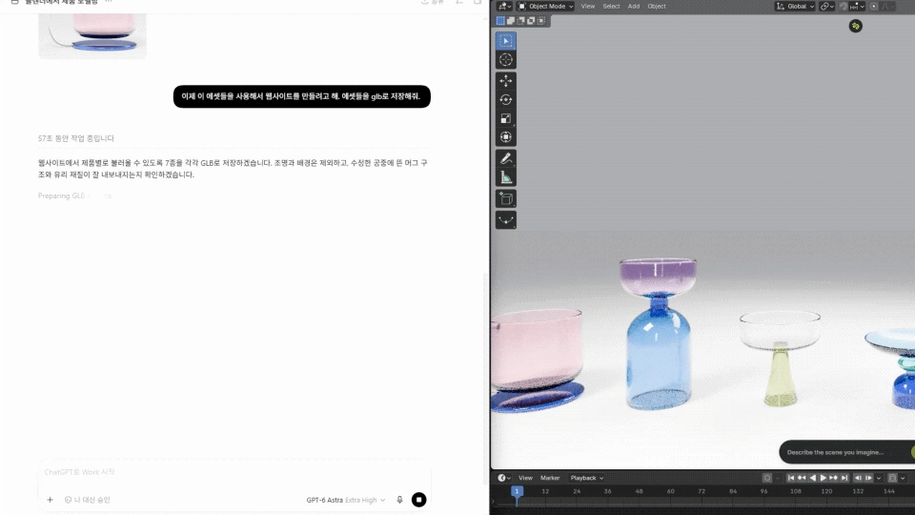Open the Add menu
Viewport: 915px width, 515px height.
634,7
